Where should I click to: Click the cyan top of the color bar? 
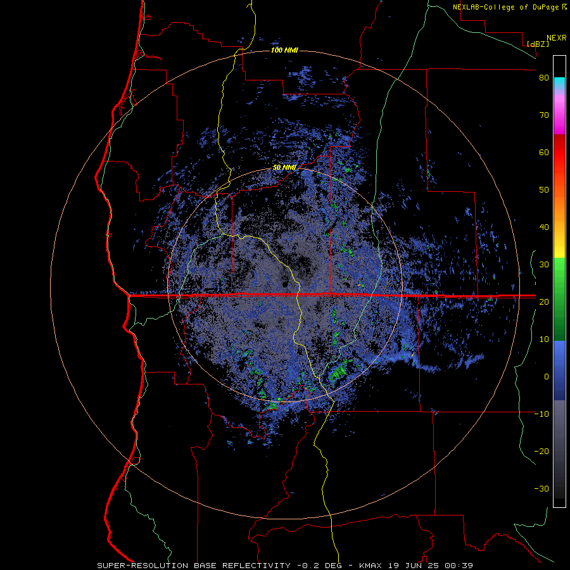pyautogui.click(x=559, y=82)
